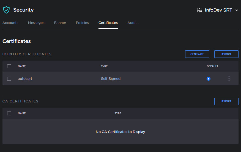Tick the select-all checkbox in Identity Certificates header
The width and height of the screenshot is (241, 152).
9,66
